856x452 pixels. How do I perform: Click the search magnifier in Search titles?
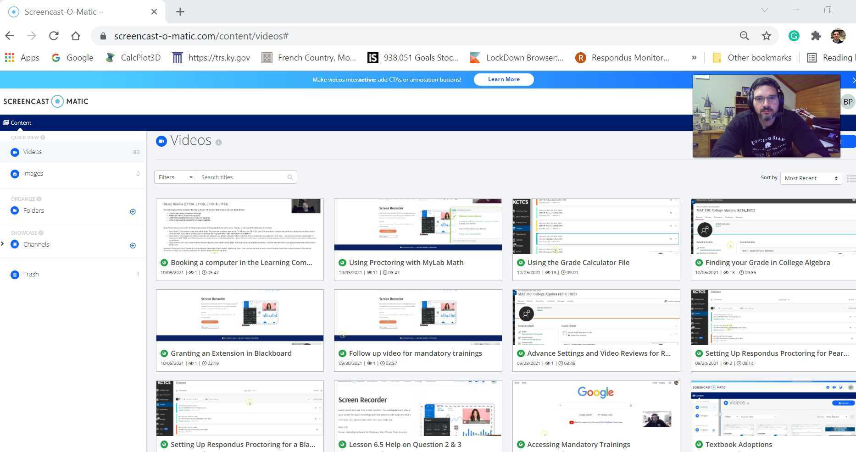pos(290,177)
